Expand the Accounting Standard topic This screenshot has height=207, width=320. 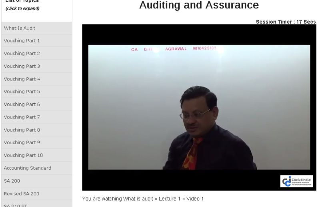coord(37,168)
